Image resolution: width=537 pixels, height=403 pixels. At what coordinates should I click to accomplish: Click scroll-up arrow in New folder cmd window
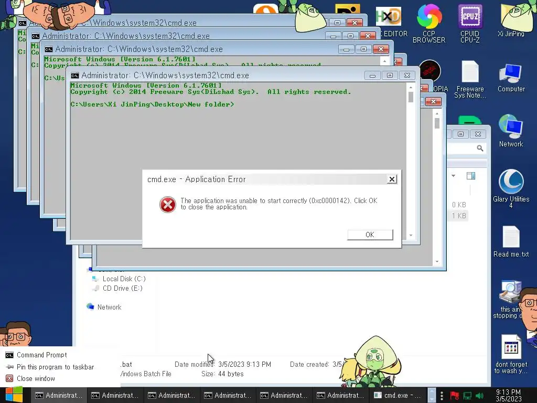point(411,88)
